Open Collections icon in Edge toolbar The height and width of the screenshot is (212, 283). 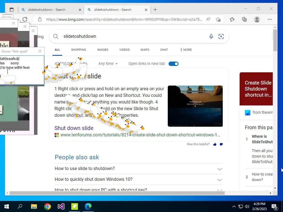244,19
